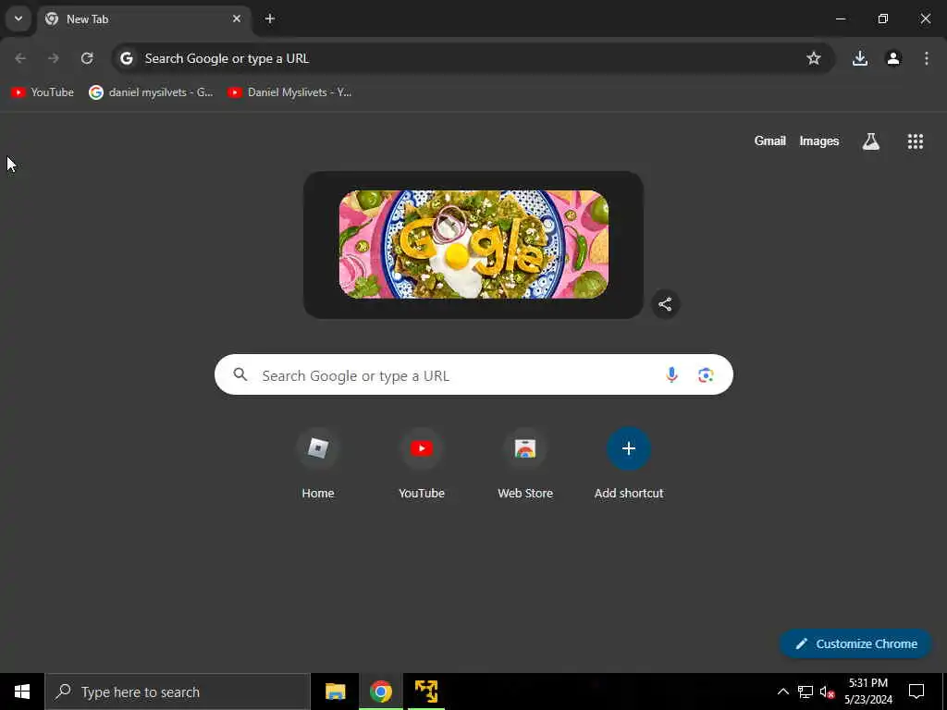The image size is (947, 710).
Task: Open the Google apps grid
Action: point(916,141)
